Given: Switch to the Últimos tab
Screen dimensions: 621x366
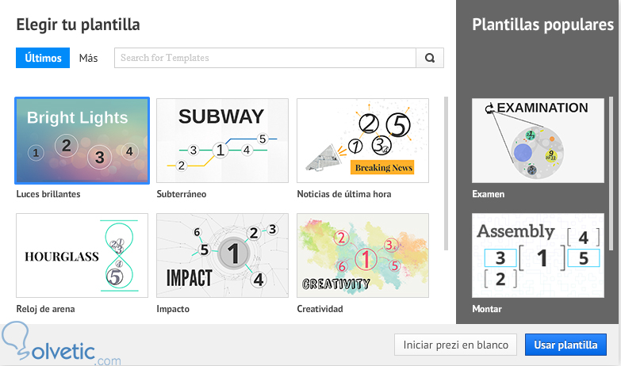Looking at the screenshot, I should pyautogui.click(x=43, y=58).
